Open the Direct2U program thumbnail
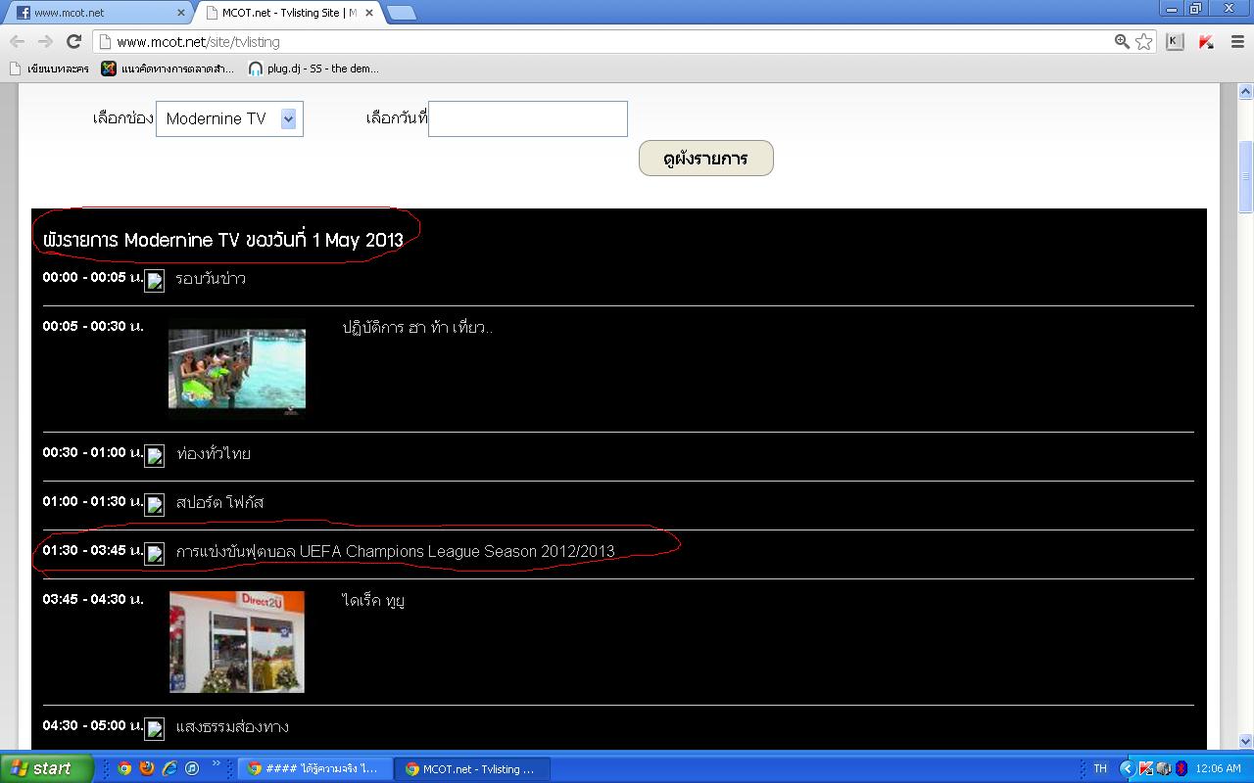 pyautogui.click(x=237, y=641)
